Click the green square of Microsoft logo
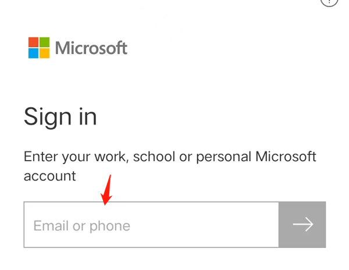This screenshot has height=270, width=349. coord(44,42)
